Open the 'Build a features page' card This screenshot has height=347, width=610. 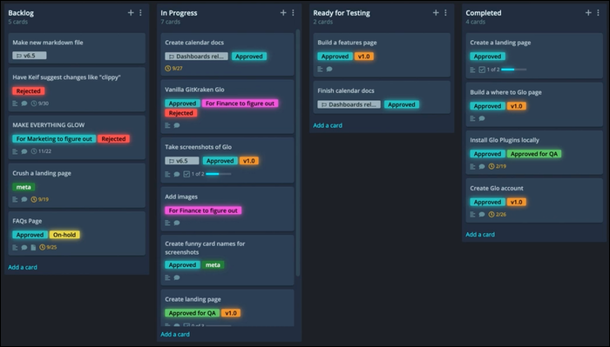(382, 54)
